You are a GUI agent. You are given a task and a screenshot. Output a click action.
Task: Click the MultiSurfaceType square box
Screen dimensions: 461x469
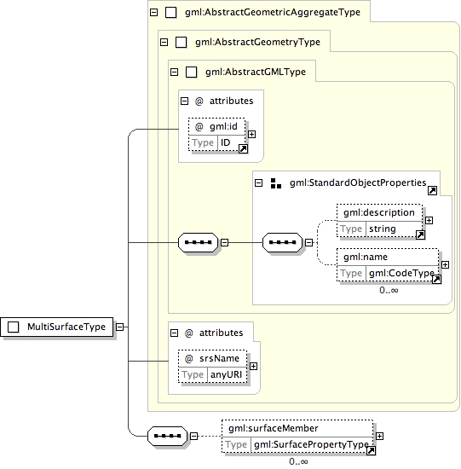point(13,327)
